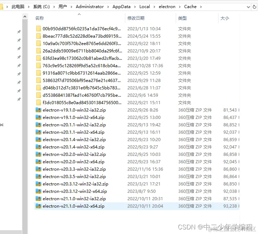Sort files by 名称 column header
The image size is (258, 234).
point(40,18)
